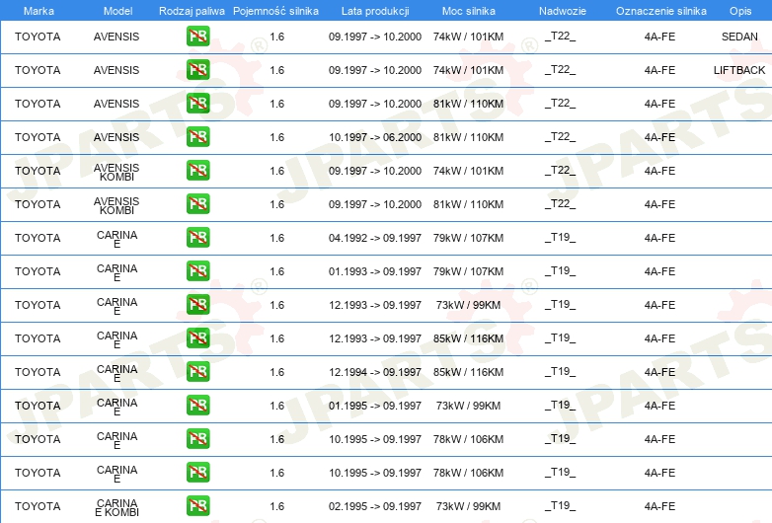Click fuel icon in AVENSIS KOMBI 74kW row
Viewport: 772px width, 523px height.
pos(197,171)
